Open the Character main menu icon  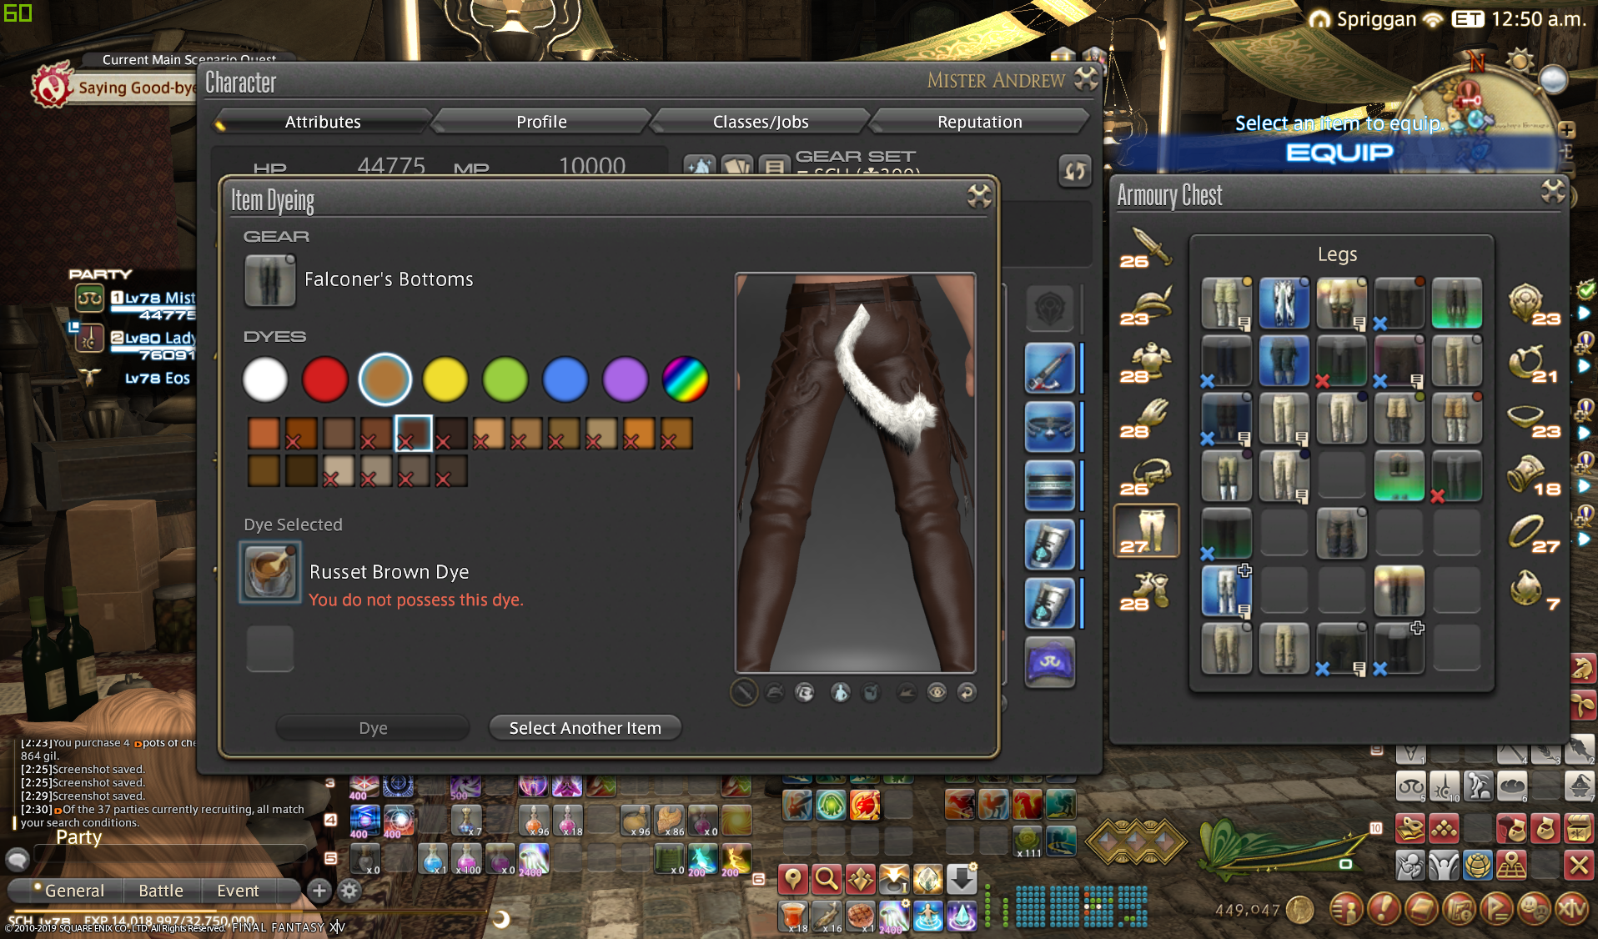click(1345, 909)
